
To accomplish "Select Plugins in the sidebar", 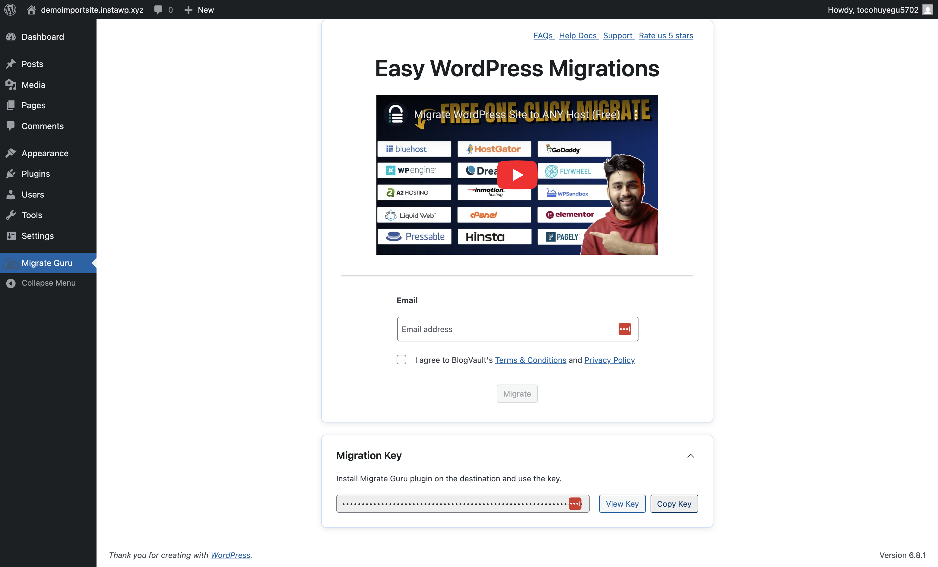I will [36, 174].
